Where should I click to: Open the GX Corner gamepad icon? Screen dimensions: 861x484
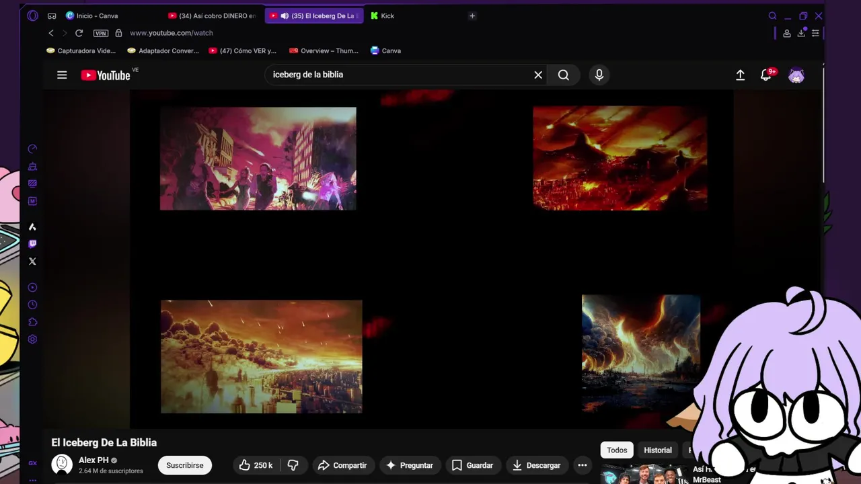52,15
